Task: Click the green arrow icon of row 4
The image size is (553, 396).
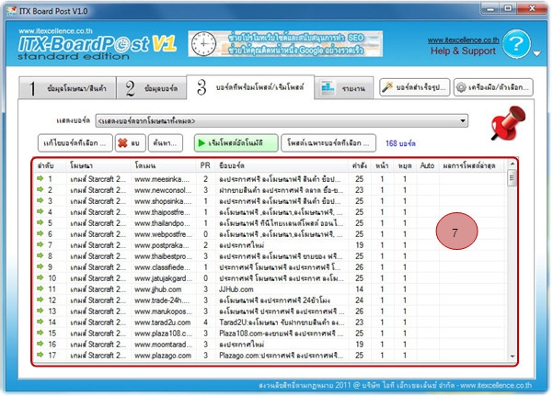Action: click(40, 211)
